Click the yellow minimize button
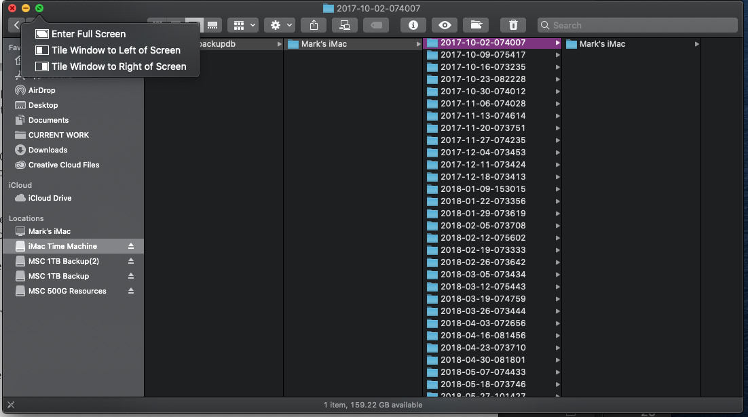Image resolution: width=748 pixels, height=417 pixels. coord(26,8)
